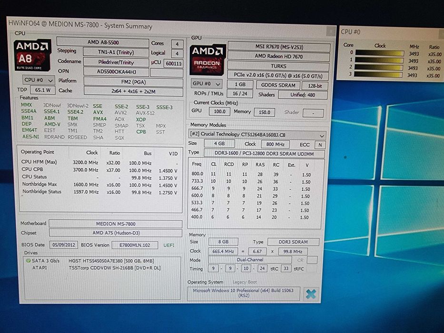Click the 400.0 frequency row in timings table
Screen dimensions: 444x333
point(251,217)
